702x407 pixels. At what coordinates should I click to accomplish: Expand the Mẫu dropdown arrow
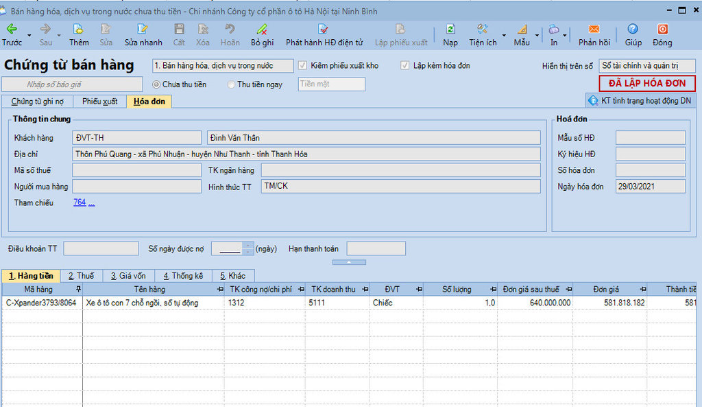coord(537,36)
